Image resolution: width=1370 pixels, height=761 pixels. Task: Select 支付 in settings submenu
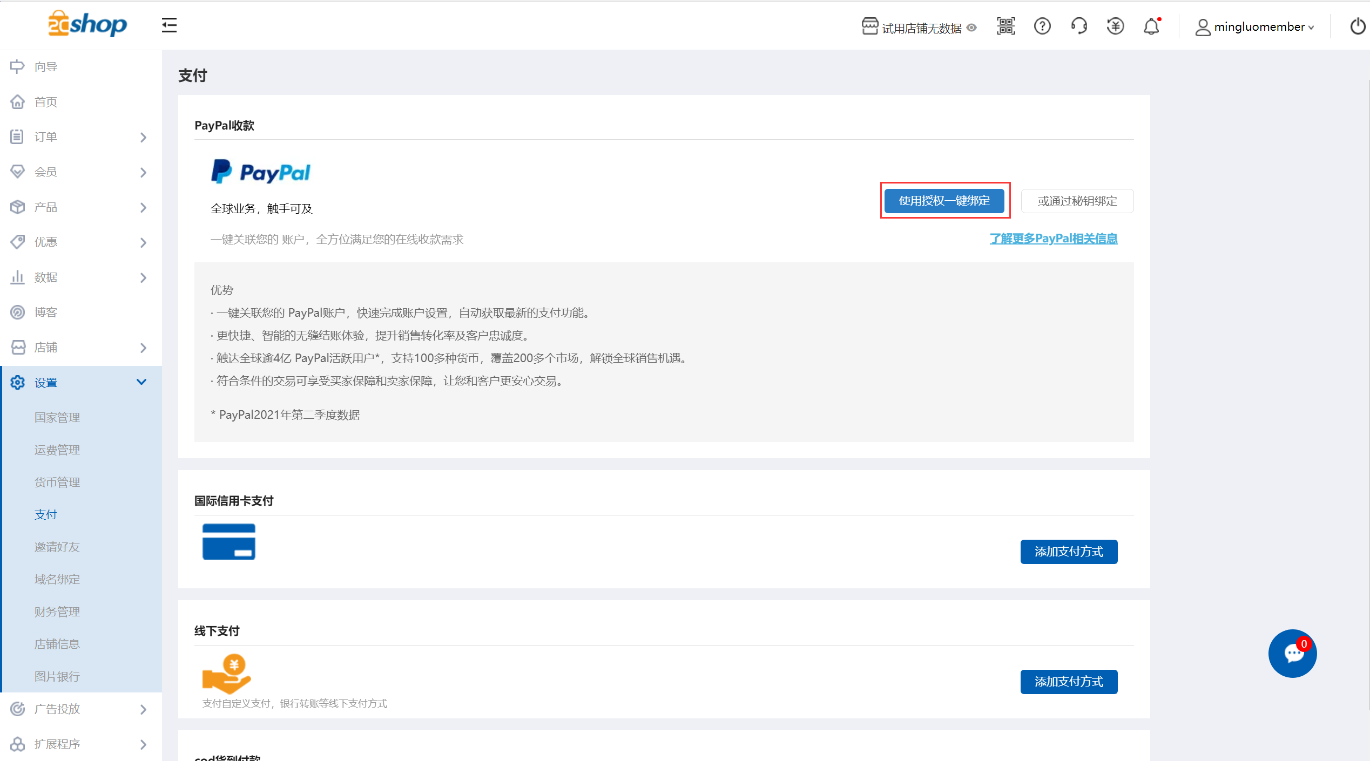(46, 514)
